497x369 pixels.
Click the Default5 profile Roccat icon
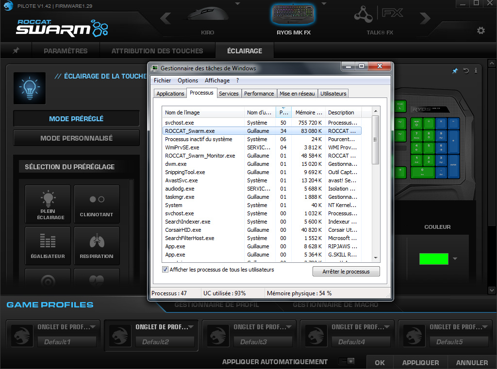coord(414,336)
